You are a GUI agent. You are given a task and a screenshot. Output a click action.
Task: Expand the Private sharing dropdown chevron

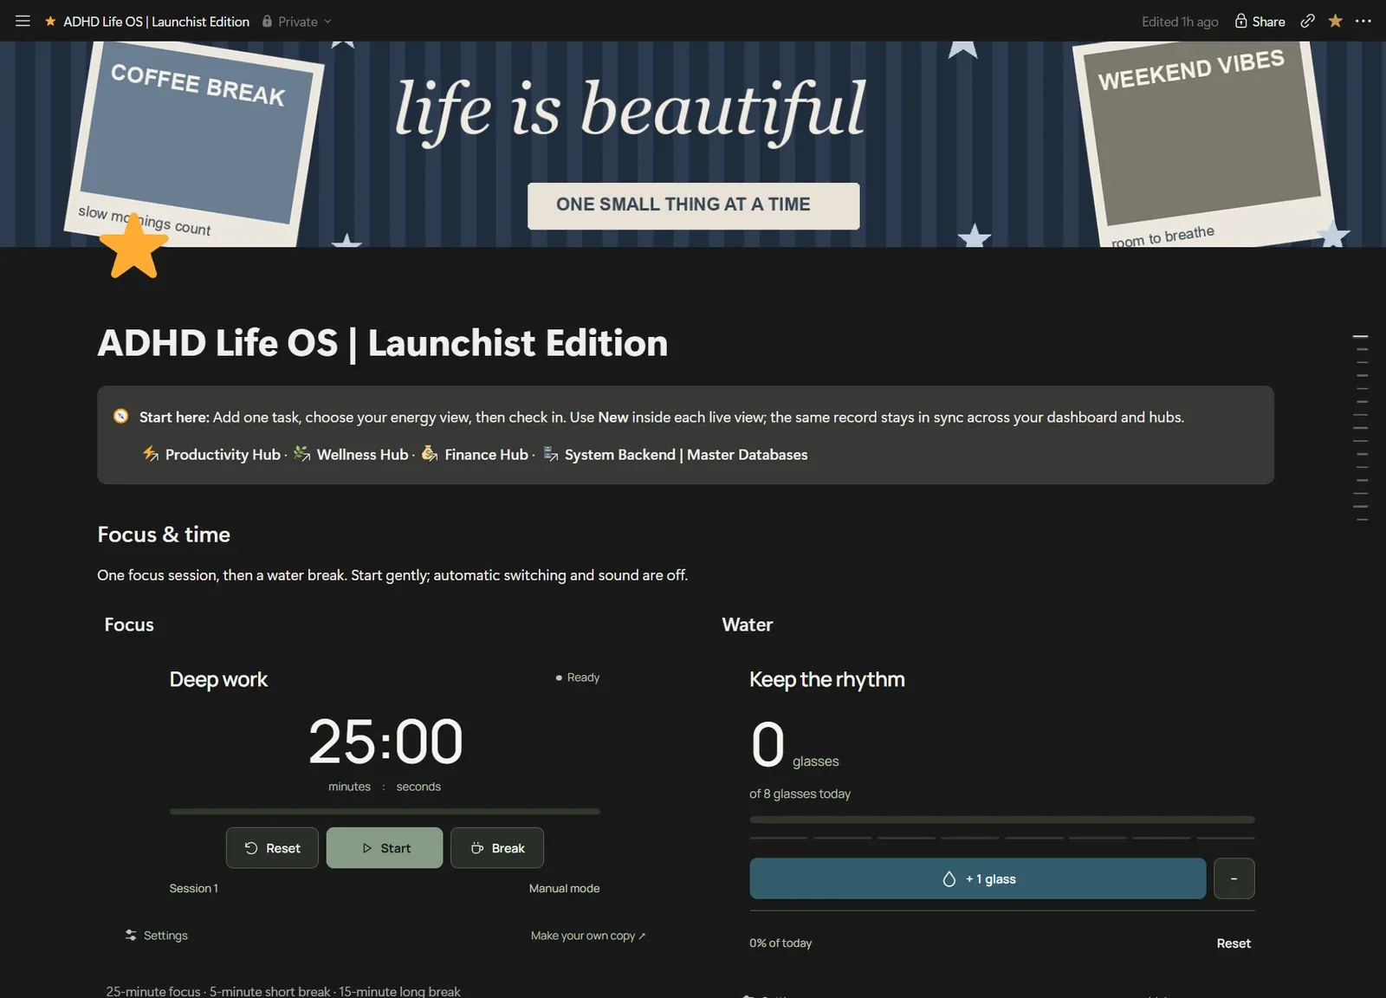click(x=327, y=21)
